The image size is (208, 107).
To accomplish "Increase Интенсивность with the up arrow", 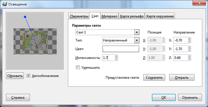I will pyautogui.click(x=117, y=56).
